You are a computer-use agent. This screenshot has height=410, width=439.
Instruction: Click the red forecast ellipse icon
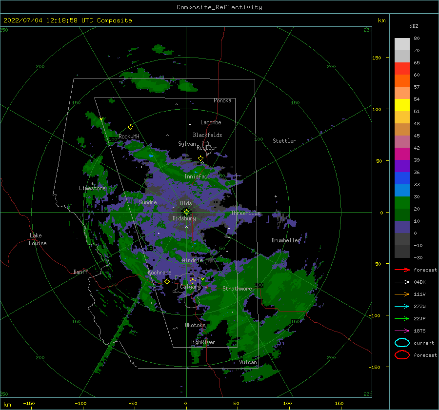pos(402,355)
